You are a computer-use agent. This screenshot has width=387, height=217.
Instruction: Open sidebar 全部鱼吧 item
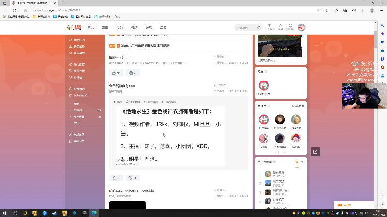pos(77,89)
